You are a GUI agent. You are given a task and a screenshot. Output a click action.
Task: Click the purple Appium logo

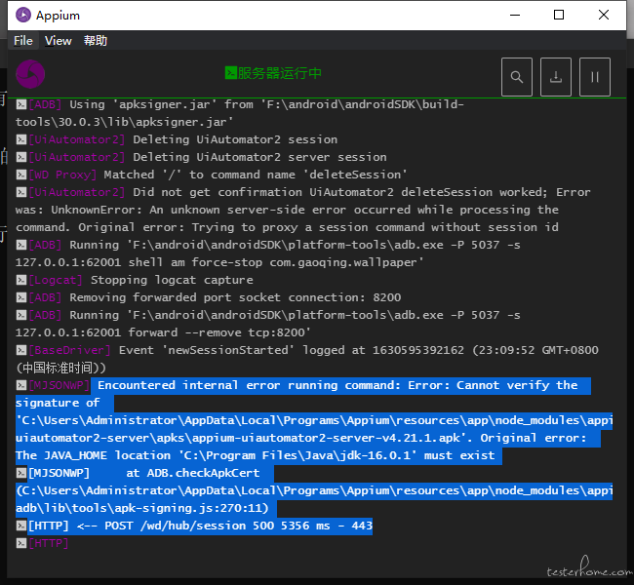click(30, 74)
